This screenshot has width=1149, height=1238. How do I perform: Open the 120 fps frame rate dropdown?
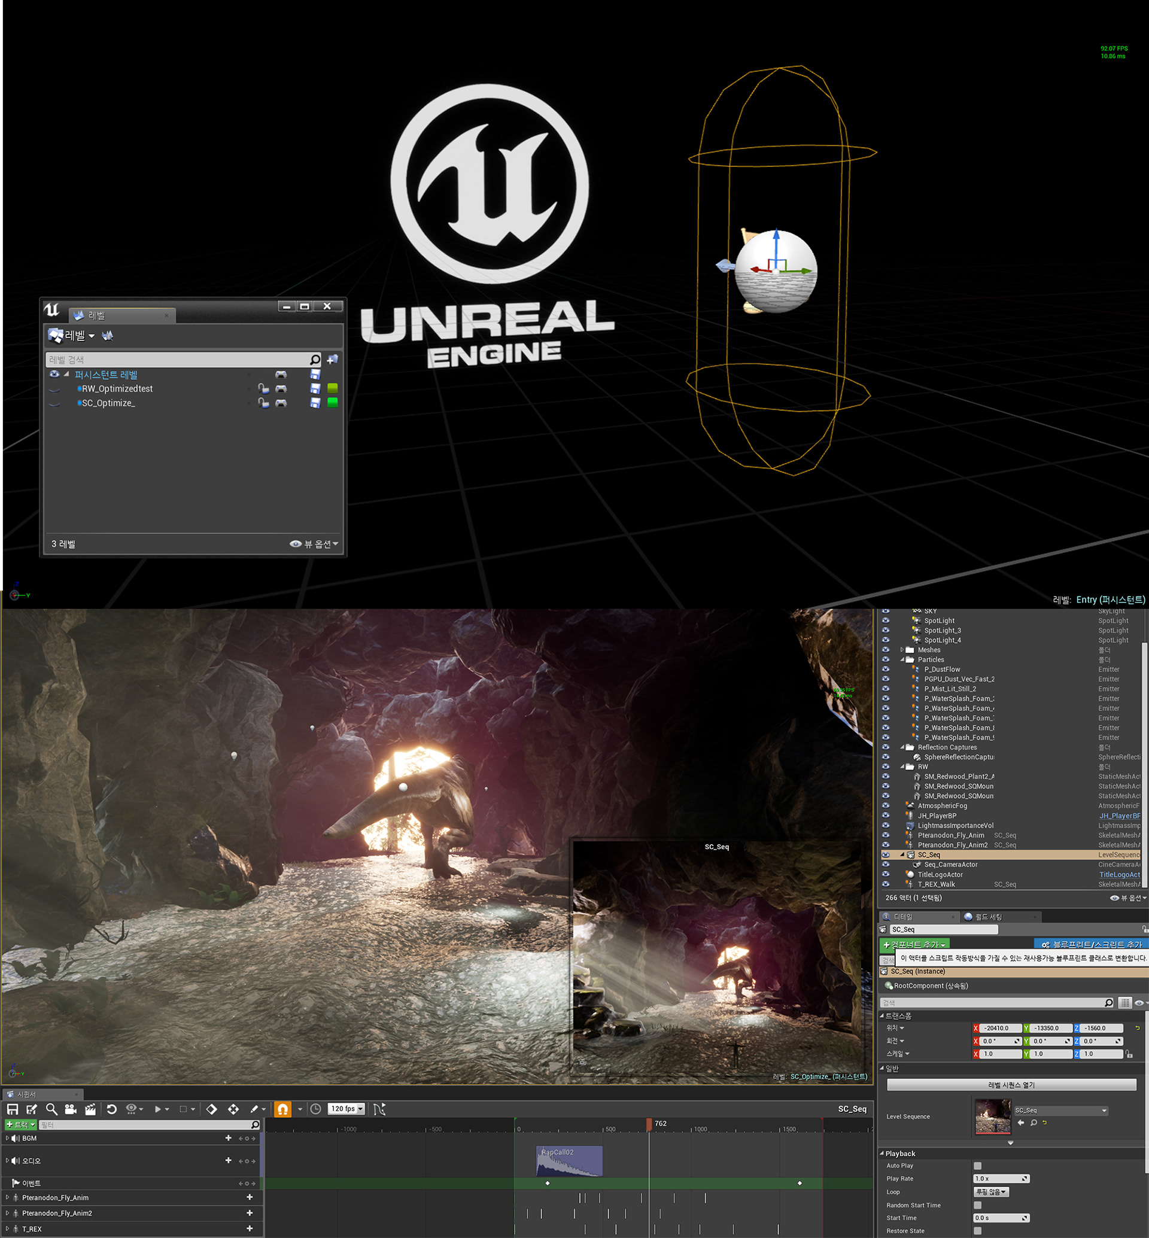click(x=346, y=1109)
